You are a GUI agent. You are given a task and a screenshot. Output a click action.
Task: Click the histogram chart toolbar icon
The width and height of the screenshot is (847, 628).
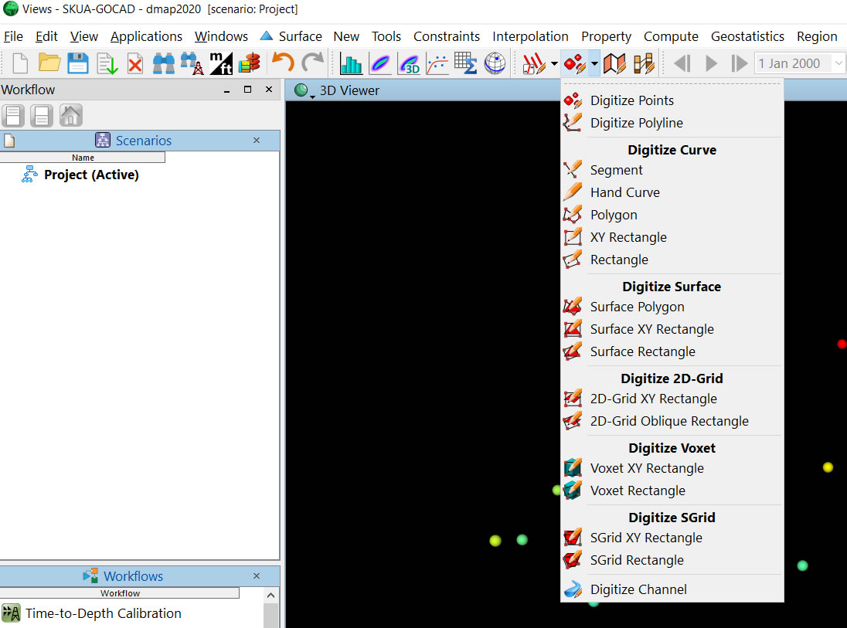[352, 63]
